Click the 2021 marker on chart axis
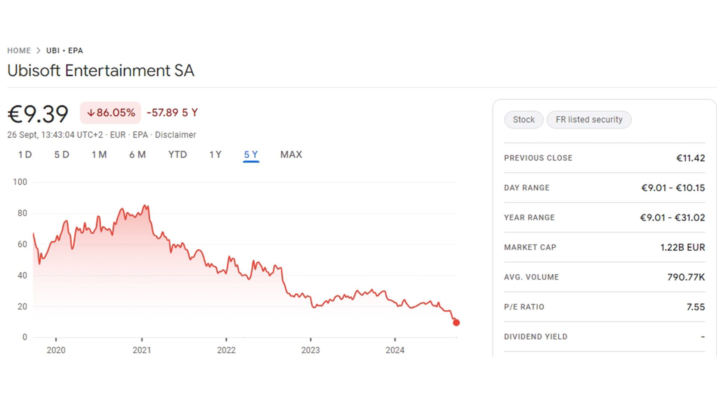This screenshot has width=717, height=403. point(142,350)
